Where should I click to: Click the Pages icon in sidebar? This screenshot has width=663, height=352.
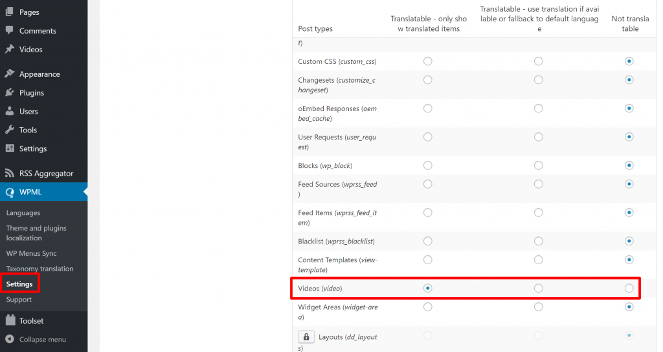(9, 12)
